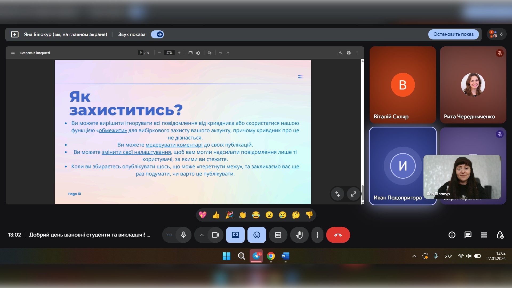Open the PDF sidebar menu
Image resolution: width=512 pixels, height=288 pixels.
[x=13, y=53]
